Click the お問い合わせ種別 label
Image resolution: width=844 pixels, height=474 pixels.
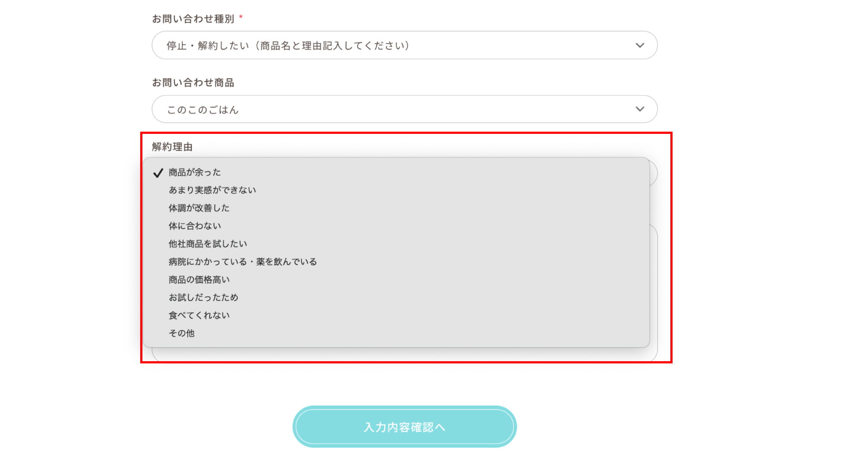(193, 19)
